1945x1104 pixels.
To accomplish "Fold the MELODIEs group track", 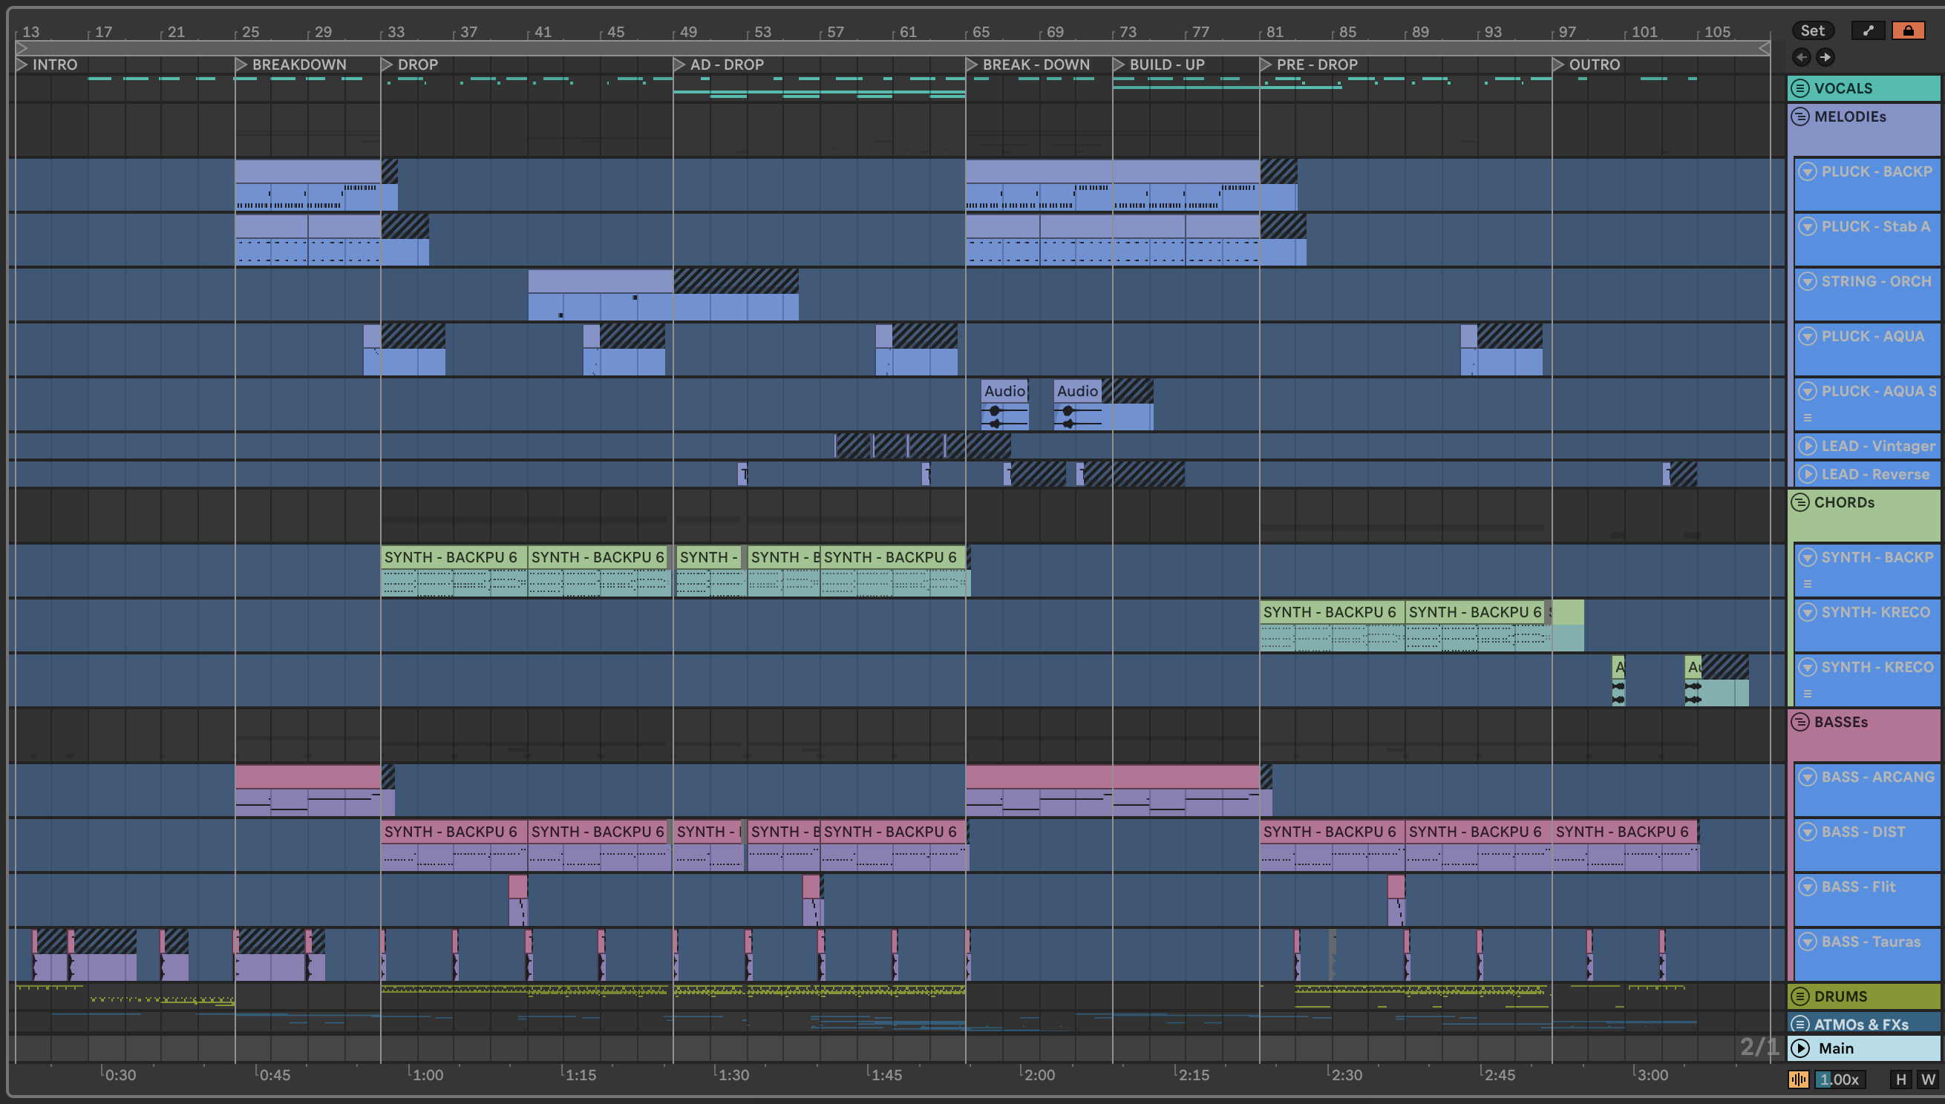I will [1799, 116].
